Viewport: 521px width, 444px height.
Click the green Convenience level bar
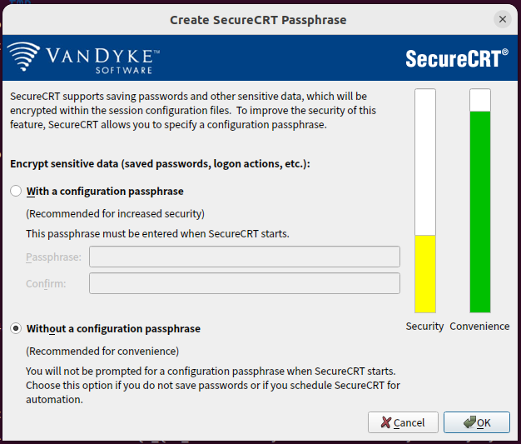(x=480, y=212)
